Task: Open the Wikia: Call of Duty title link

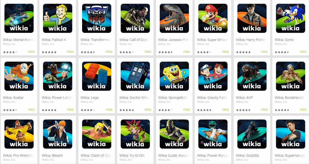Action: coord(134,40)
